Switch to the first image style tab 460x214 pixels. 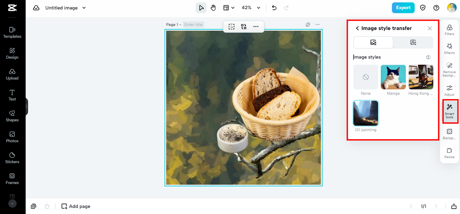tap(373, 43)
